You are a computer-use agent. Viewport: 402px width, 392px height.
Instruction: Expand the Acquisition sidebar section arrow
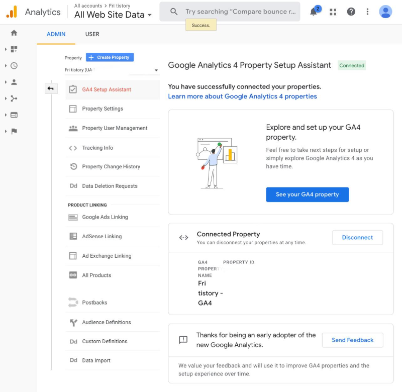pos(6,99)
